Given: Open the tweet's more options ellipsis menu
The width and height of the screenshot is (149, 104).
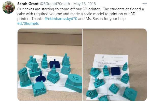Looking at the screenshot, I should pyautogui.click(x=144, y=4).
